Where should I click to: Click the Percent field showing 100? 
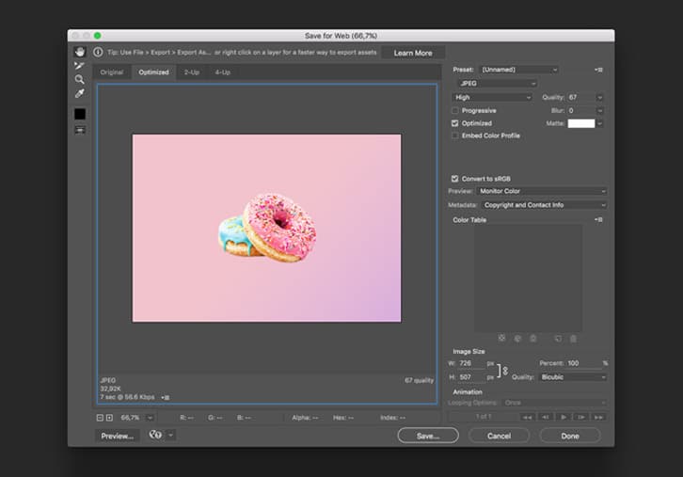pyautogui.click(x=583, y=363)
